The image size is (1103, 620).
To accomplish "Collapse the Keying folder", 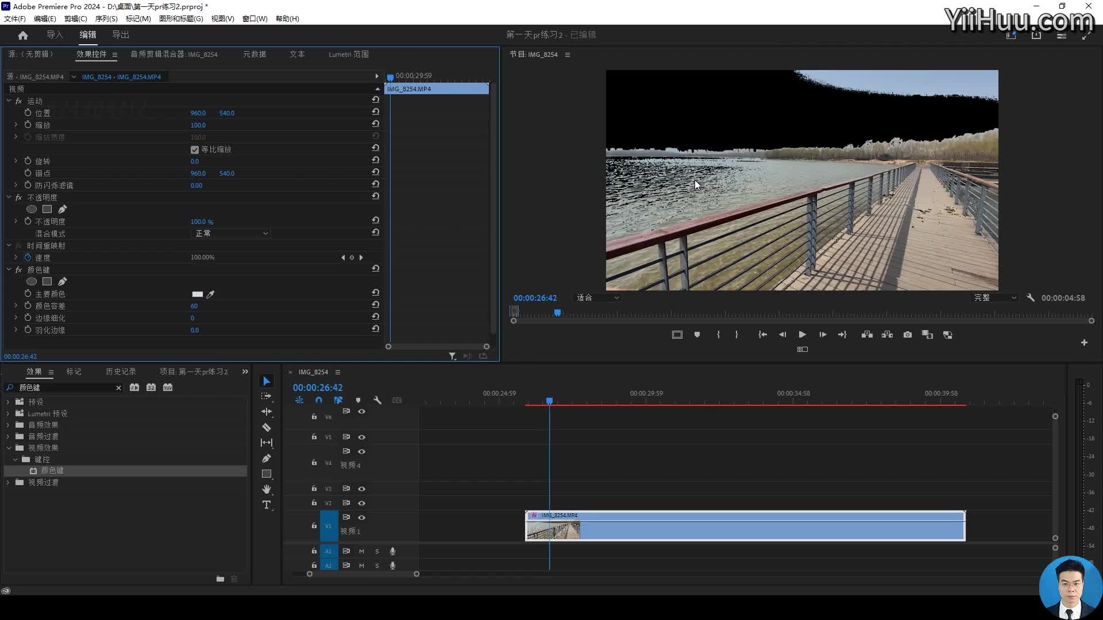I will pos(15,459).
